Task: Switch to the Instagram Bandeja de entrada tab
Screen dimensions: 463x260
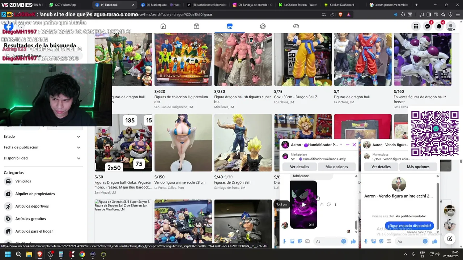Action: 252,5
